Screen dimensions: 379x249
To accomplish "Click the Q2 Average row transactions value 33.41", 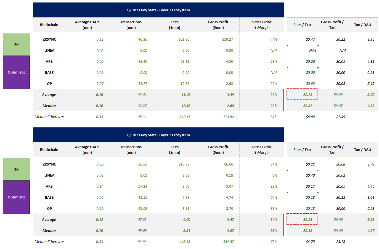I will coord(142,95).
